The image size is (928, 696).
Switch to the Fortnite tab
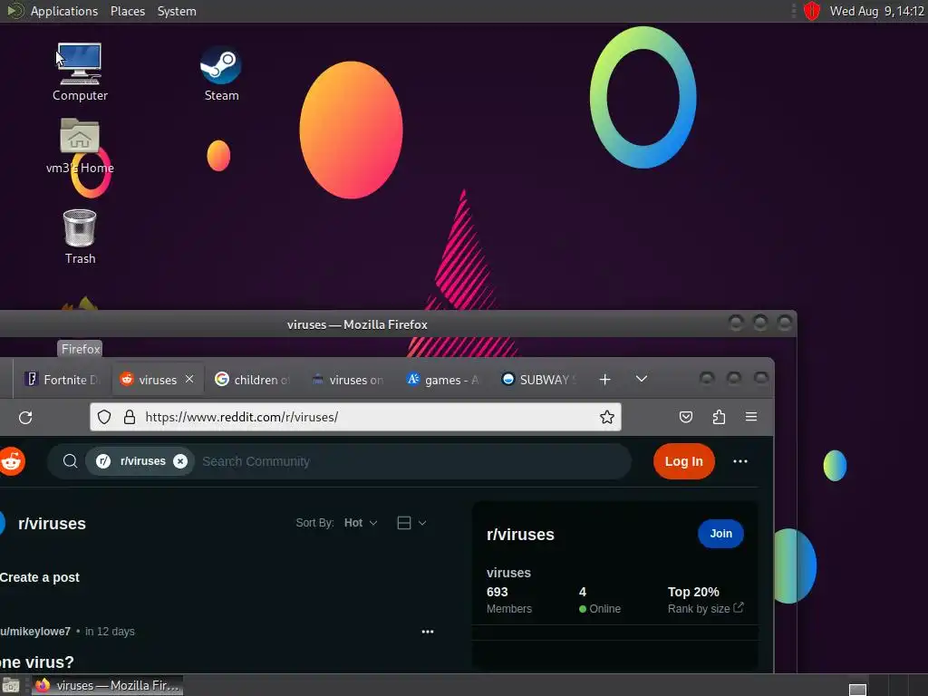pos(62,380)
